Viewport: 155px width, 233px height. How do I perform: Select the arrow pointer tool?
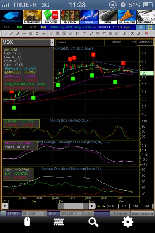pyautogui.click(x=5, y=33)
